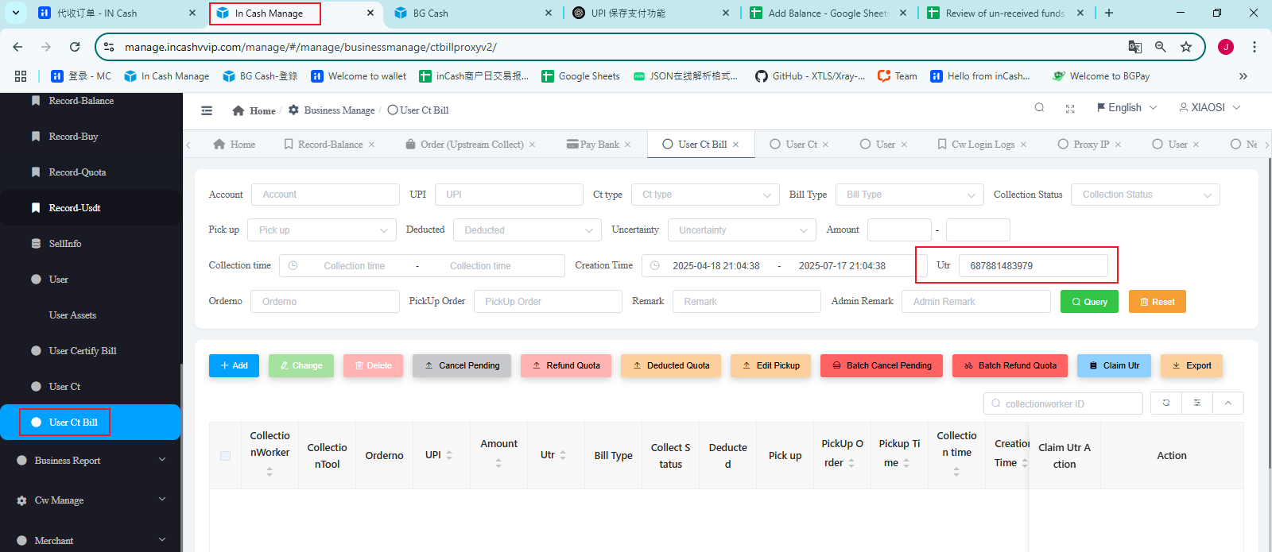Open the Ct type dropdown
1272x552 pixels.
click(x=705, y=195)
